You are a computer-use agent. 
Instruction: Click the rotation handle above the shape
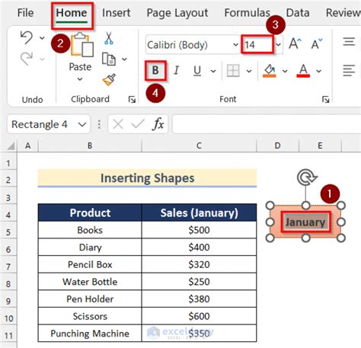307,177
